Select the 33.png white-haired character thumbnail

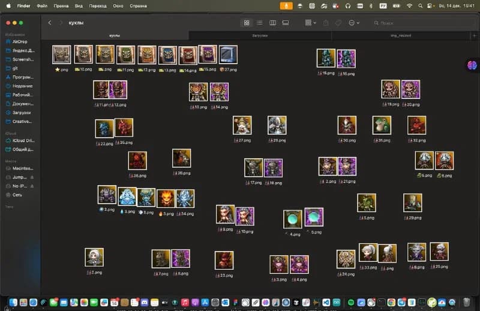tap(368, 253)
